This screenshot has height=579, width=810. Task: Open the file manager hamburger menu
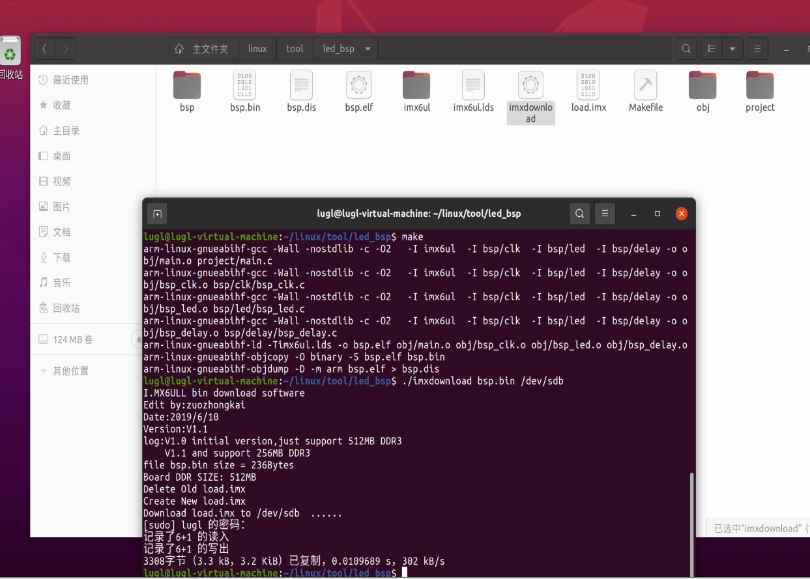click(x=757, y=49)
